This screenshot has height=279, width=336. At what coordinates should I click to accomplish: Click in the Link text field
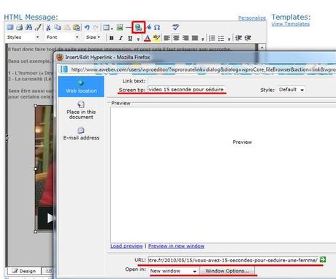[241, 81]
